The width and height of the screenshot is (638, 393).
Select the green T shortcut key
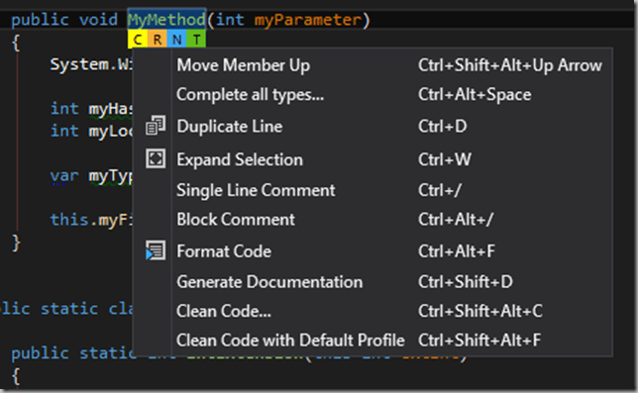tap(196, 40)
